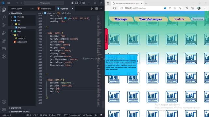Image resolution: width=209 pixels, height=117 pixels.
Task: Toggle the secondary sidebar layout icon
Action: click(x=80, y=3)
